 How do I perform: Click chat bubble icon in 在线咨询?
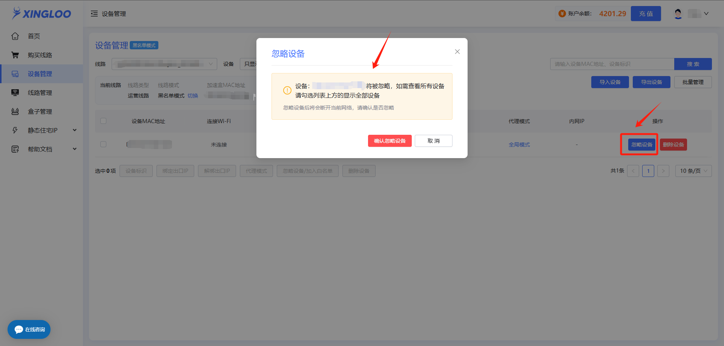[x=19, y=329]
